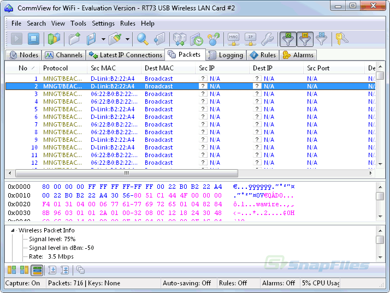
Task: Click the Start Capture play button
Action: [x=17, y=39]
